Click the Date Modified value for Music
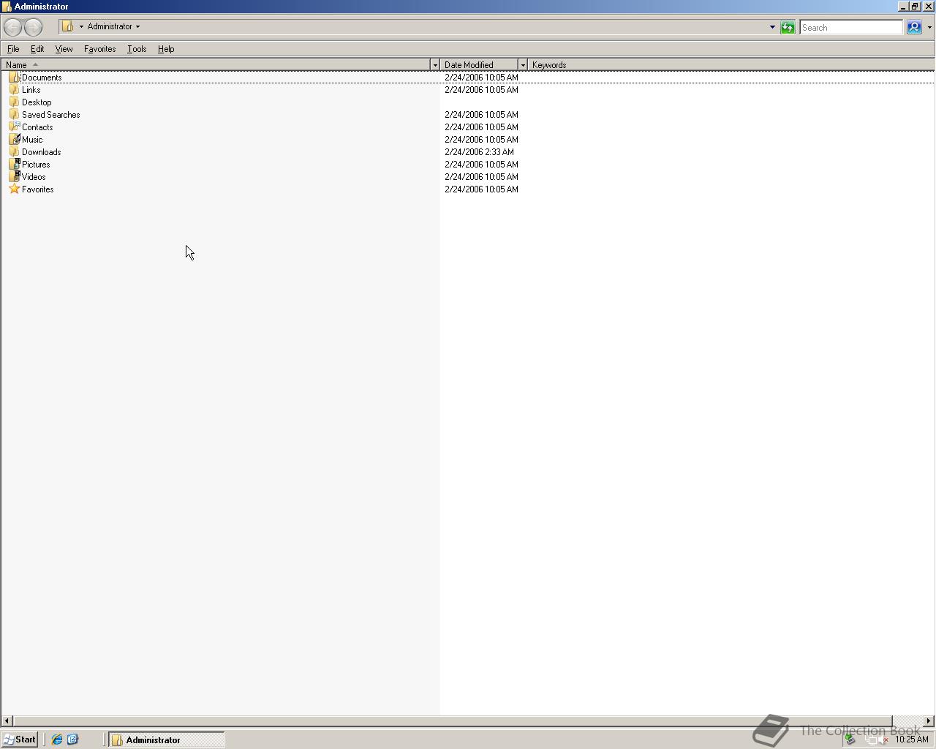936x749 pixels. [481, 140]
